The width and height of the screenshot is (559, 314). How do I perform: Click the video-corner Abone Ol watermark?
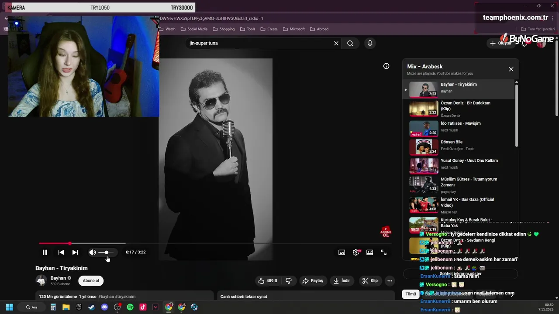coord(386,232)
